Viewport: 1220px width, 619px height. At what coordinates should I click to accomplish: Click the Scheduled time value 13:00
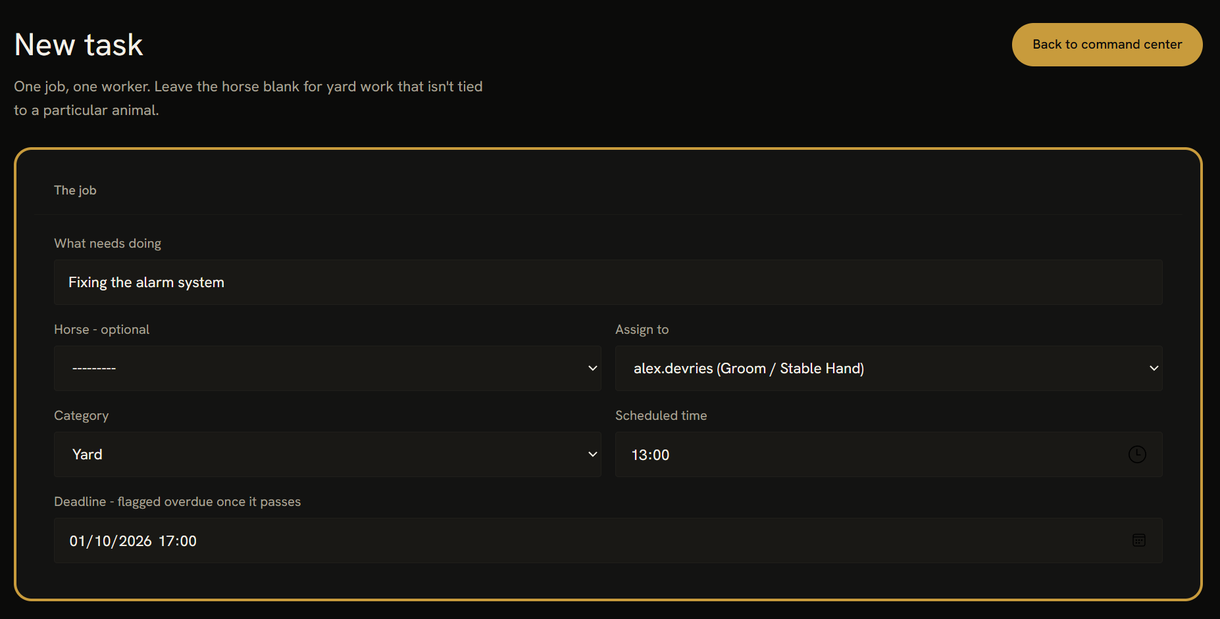tap(650, 455)
